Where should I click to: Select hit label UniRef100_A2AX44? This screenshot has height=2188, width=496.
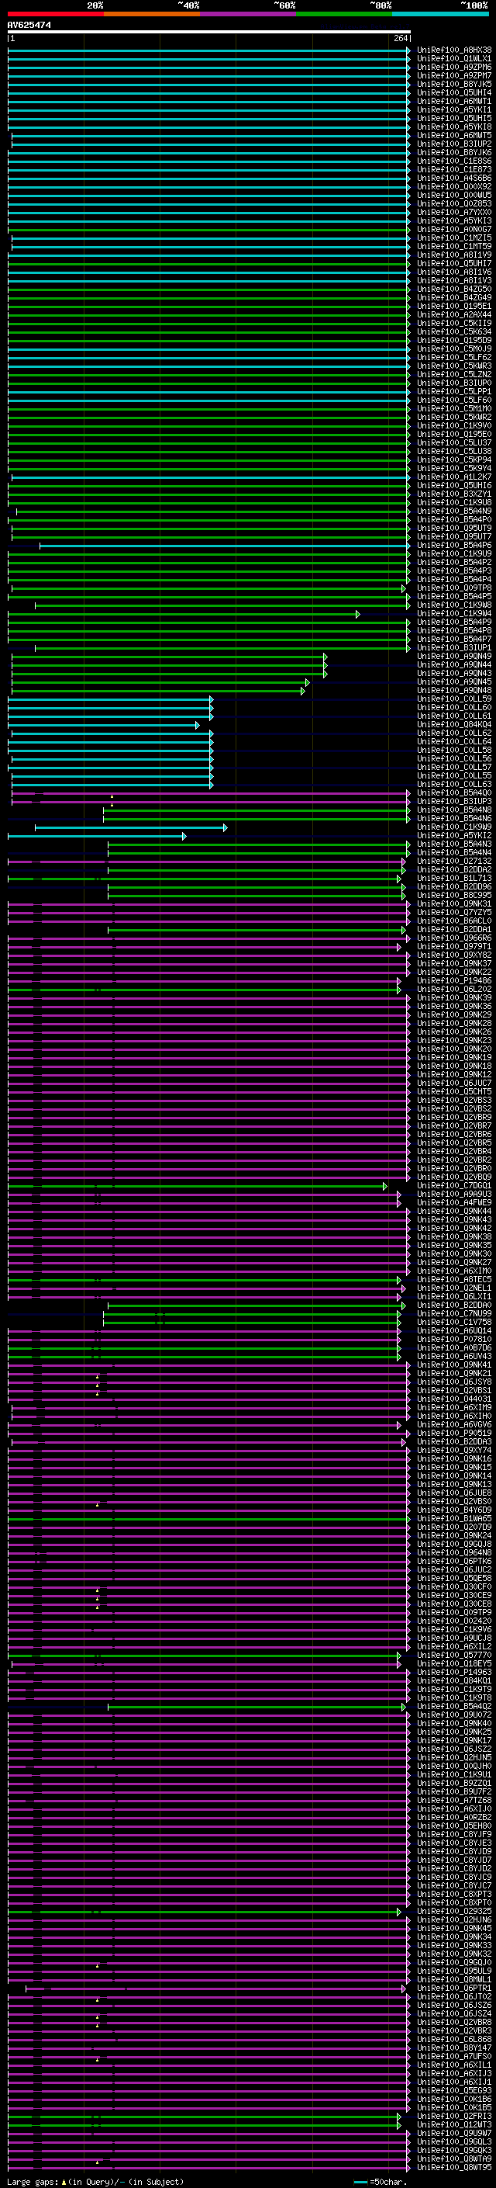454,315
